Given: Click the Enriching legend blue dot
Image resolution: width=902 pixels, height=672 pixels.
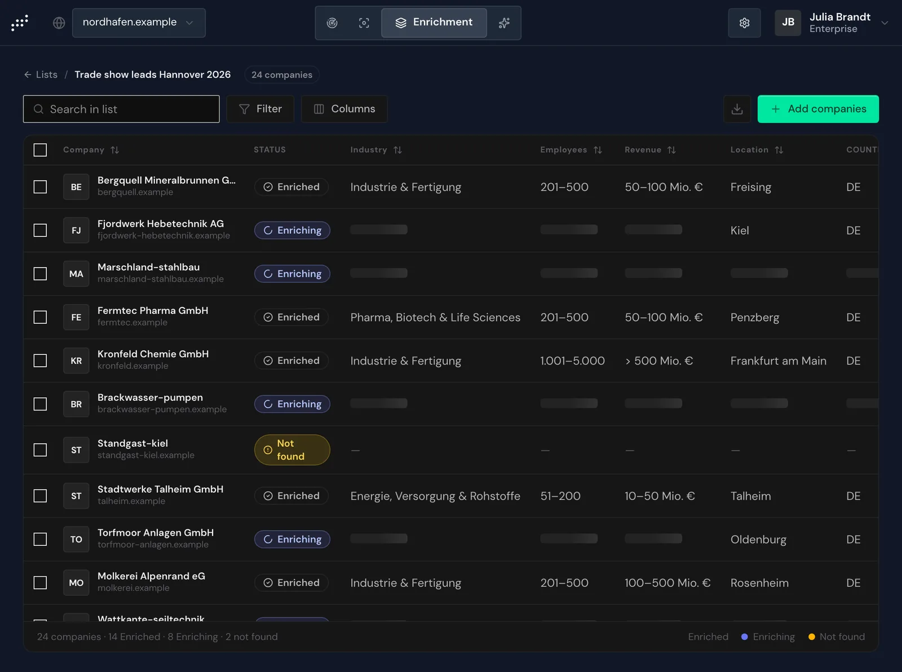Looking at the screenshot, I should pos(745,637).
